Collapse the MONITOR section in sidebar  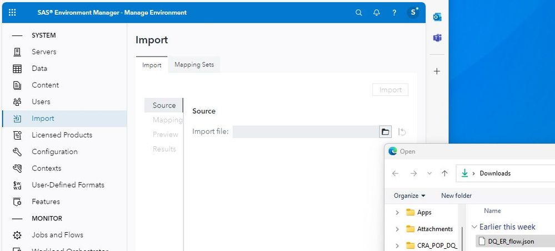[x=17, y=218]
